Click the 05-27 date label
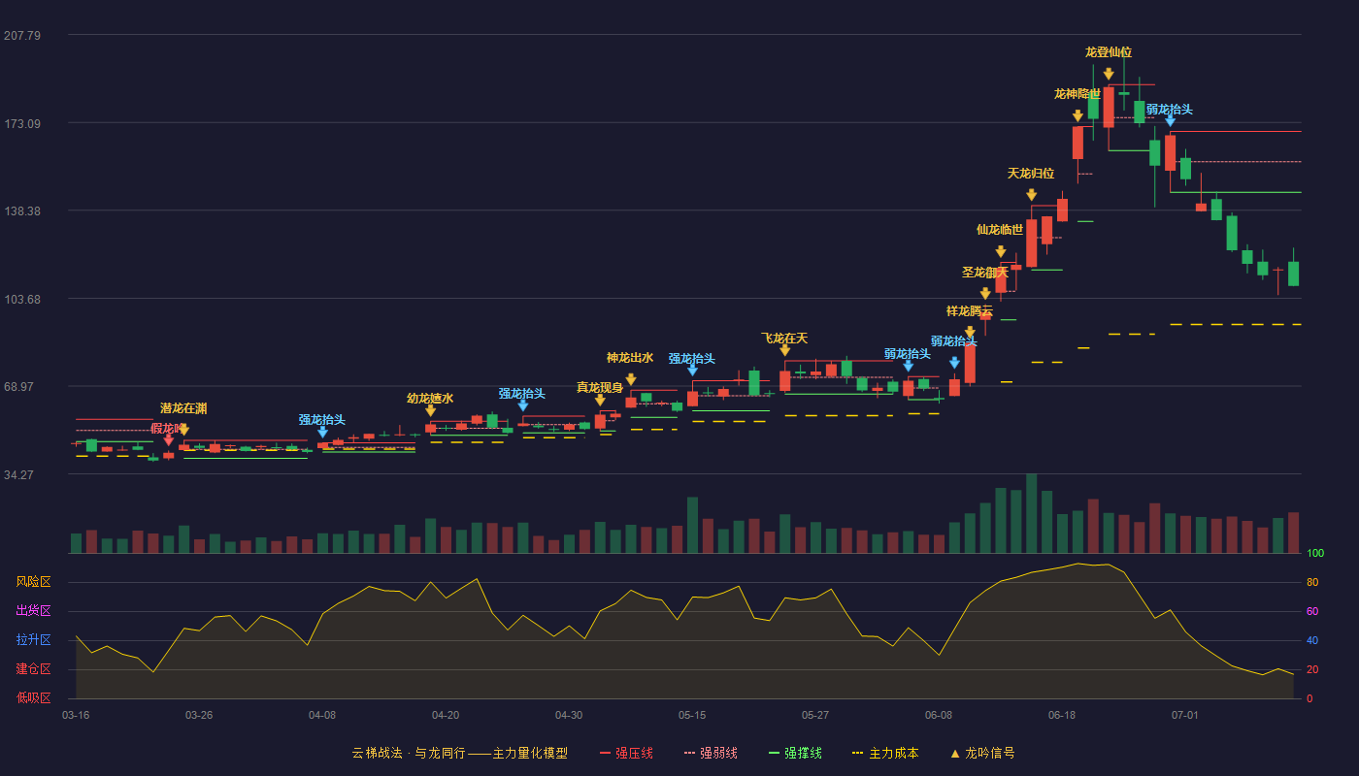The height and width of the screenshot is (776, 1359). click(x=815, y=715)
